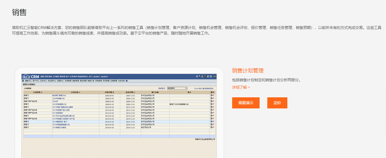Click the 销售 page heading
Viewport: 386px width, 158px height.
tap(19, 12)
